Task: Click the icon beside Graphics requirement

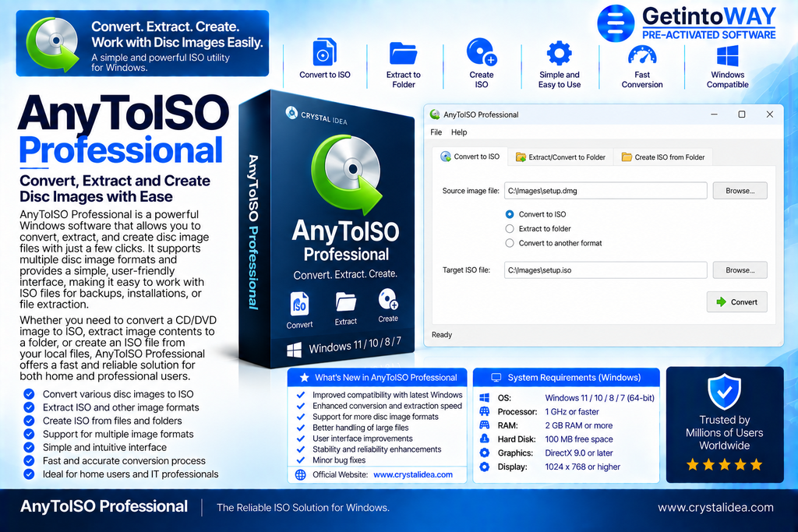Action: (484, 453)
